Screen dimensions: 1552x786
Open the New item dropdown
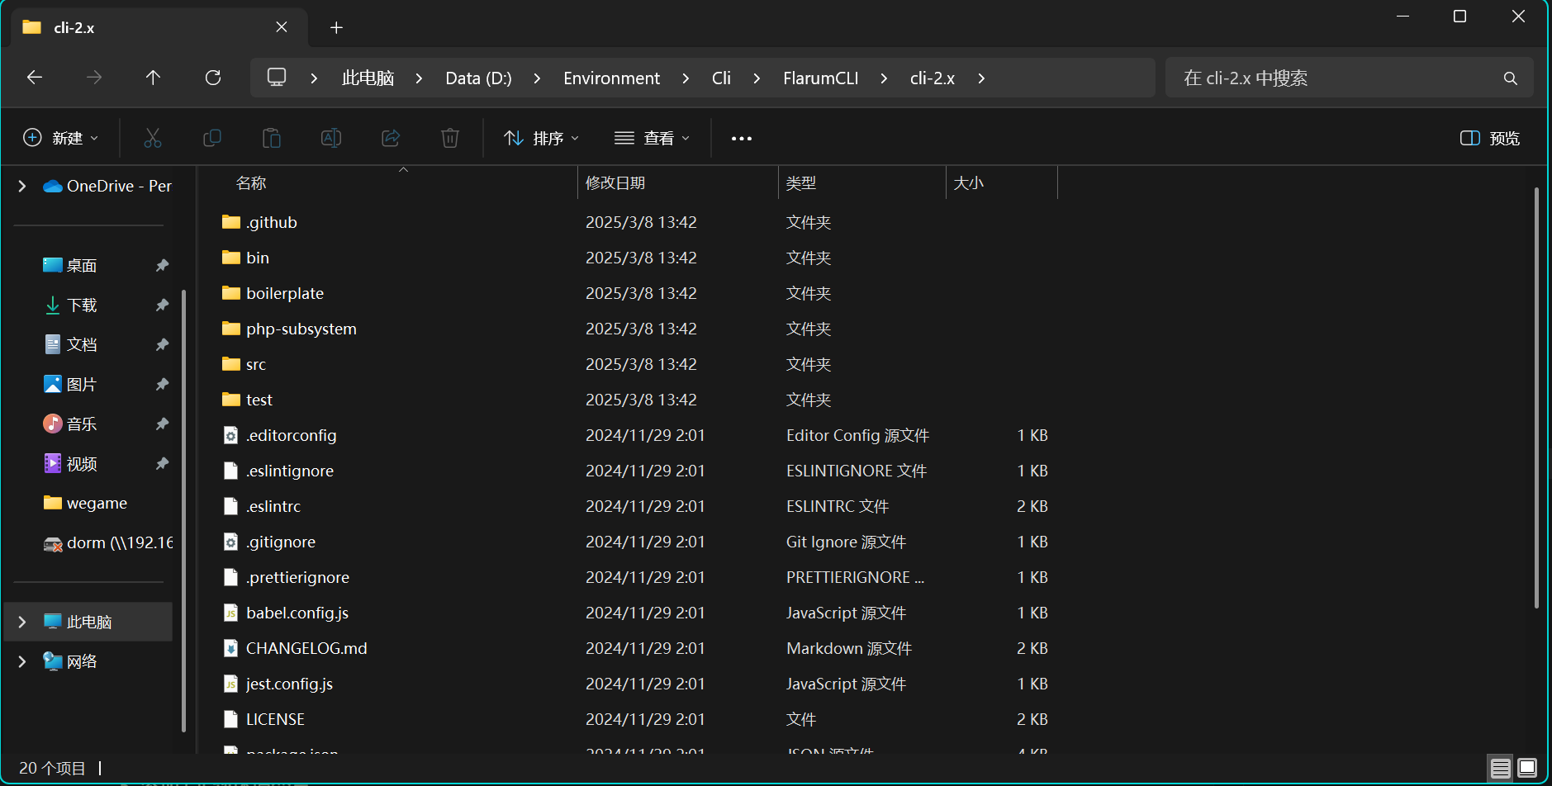pyautogui.click(x=61, y=138)
